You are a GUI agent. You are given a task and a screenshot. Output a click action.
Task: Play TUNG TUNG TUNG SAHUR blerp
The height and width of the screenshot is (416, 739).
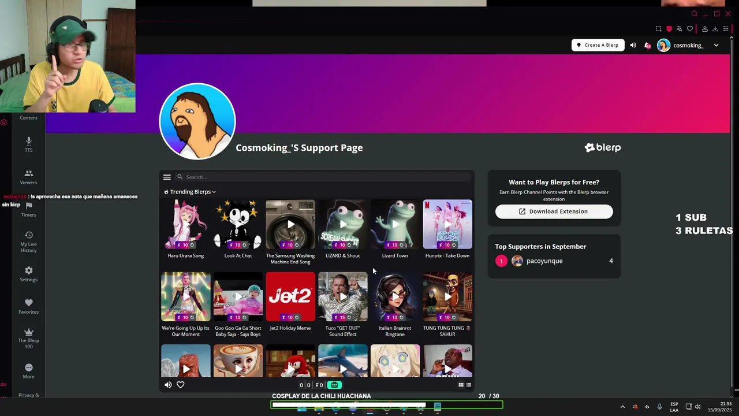click(447, 296)
